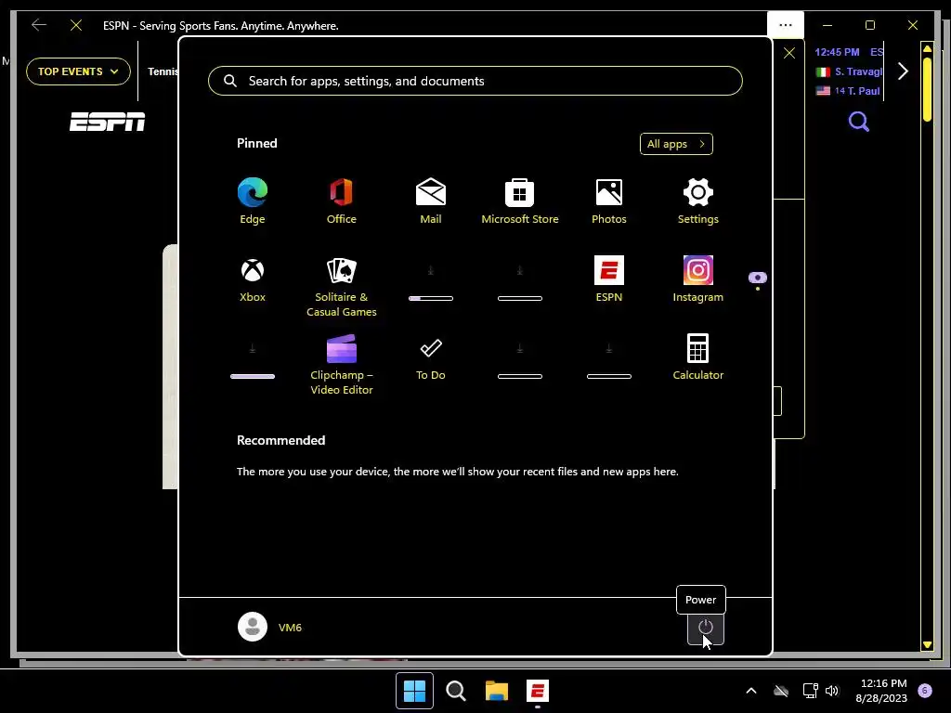The width and height of the screenshot is (951, 713).
Task: Open the Photos app
Action: coord(609,201)
